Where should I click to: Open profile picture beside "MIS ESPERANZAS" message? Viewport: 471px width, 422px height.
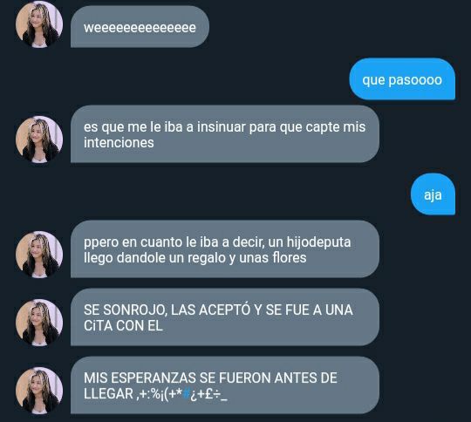click(x=39, y=391)
